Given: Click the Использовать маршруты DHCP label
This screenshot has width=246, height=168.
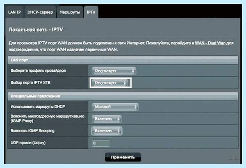Looking at the screenshot, I should (38, 107).
